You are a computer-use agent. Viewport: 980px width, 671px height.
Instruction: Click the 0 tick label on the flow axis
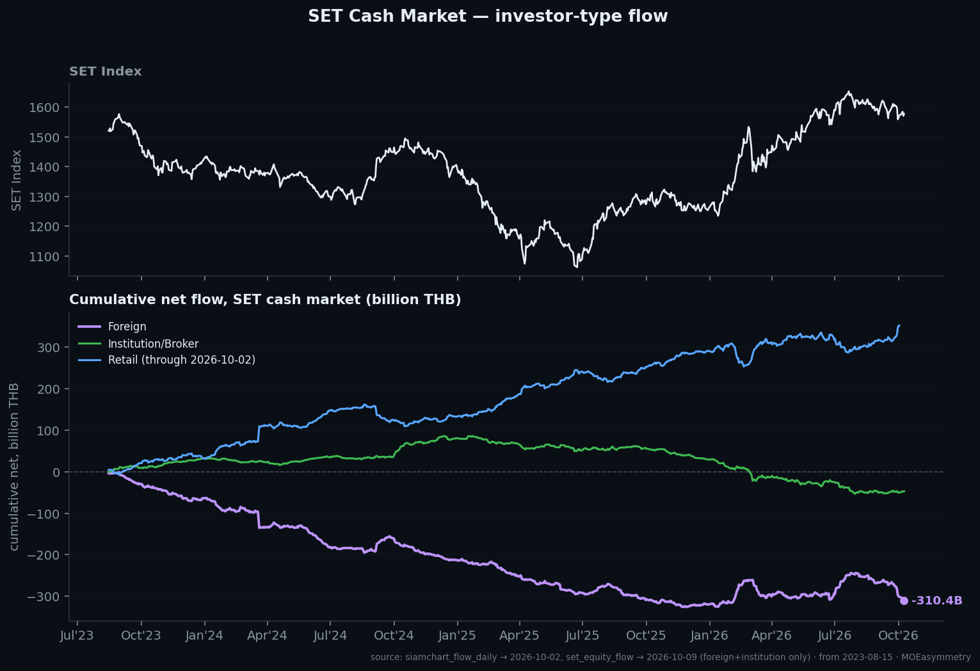[x=56, y=473]
